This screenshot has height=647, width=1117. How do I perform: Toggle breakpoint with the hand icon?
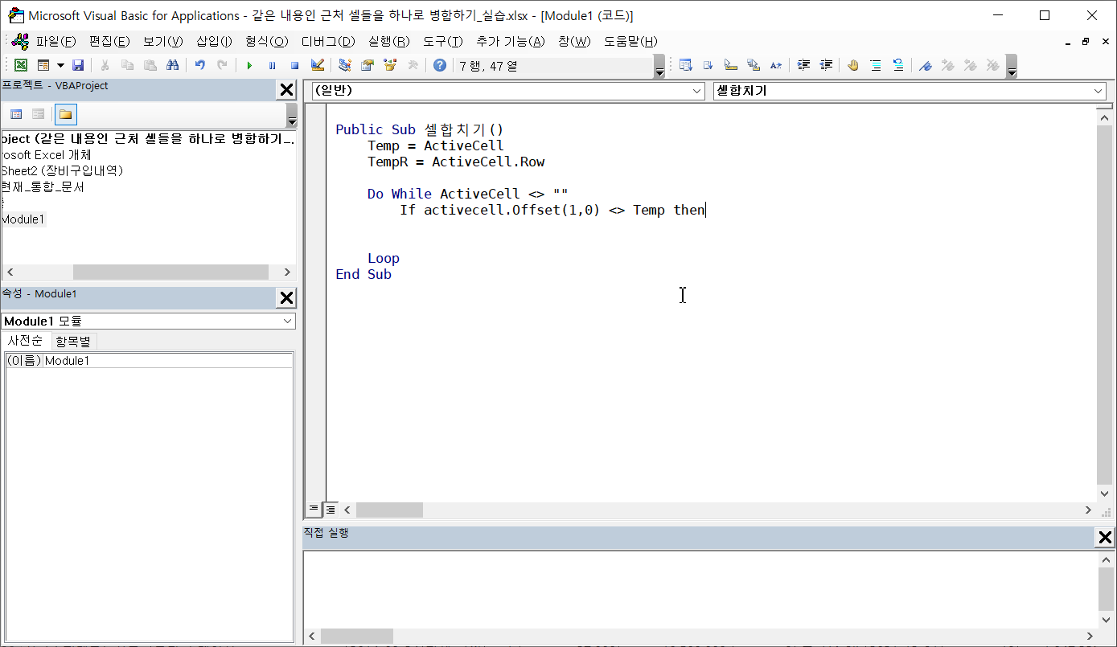853,65
